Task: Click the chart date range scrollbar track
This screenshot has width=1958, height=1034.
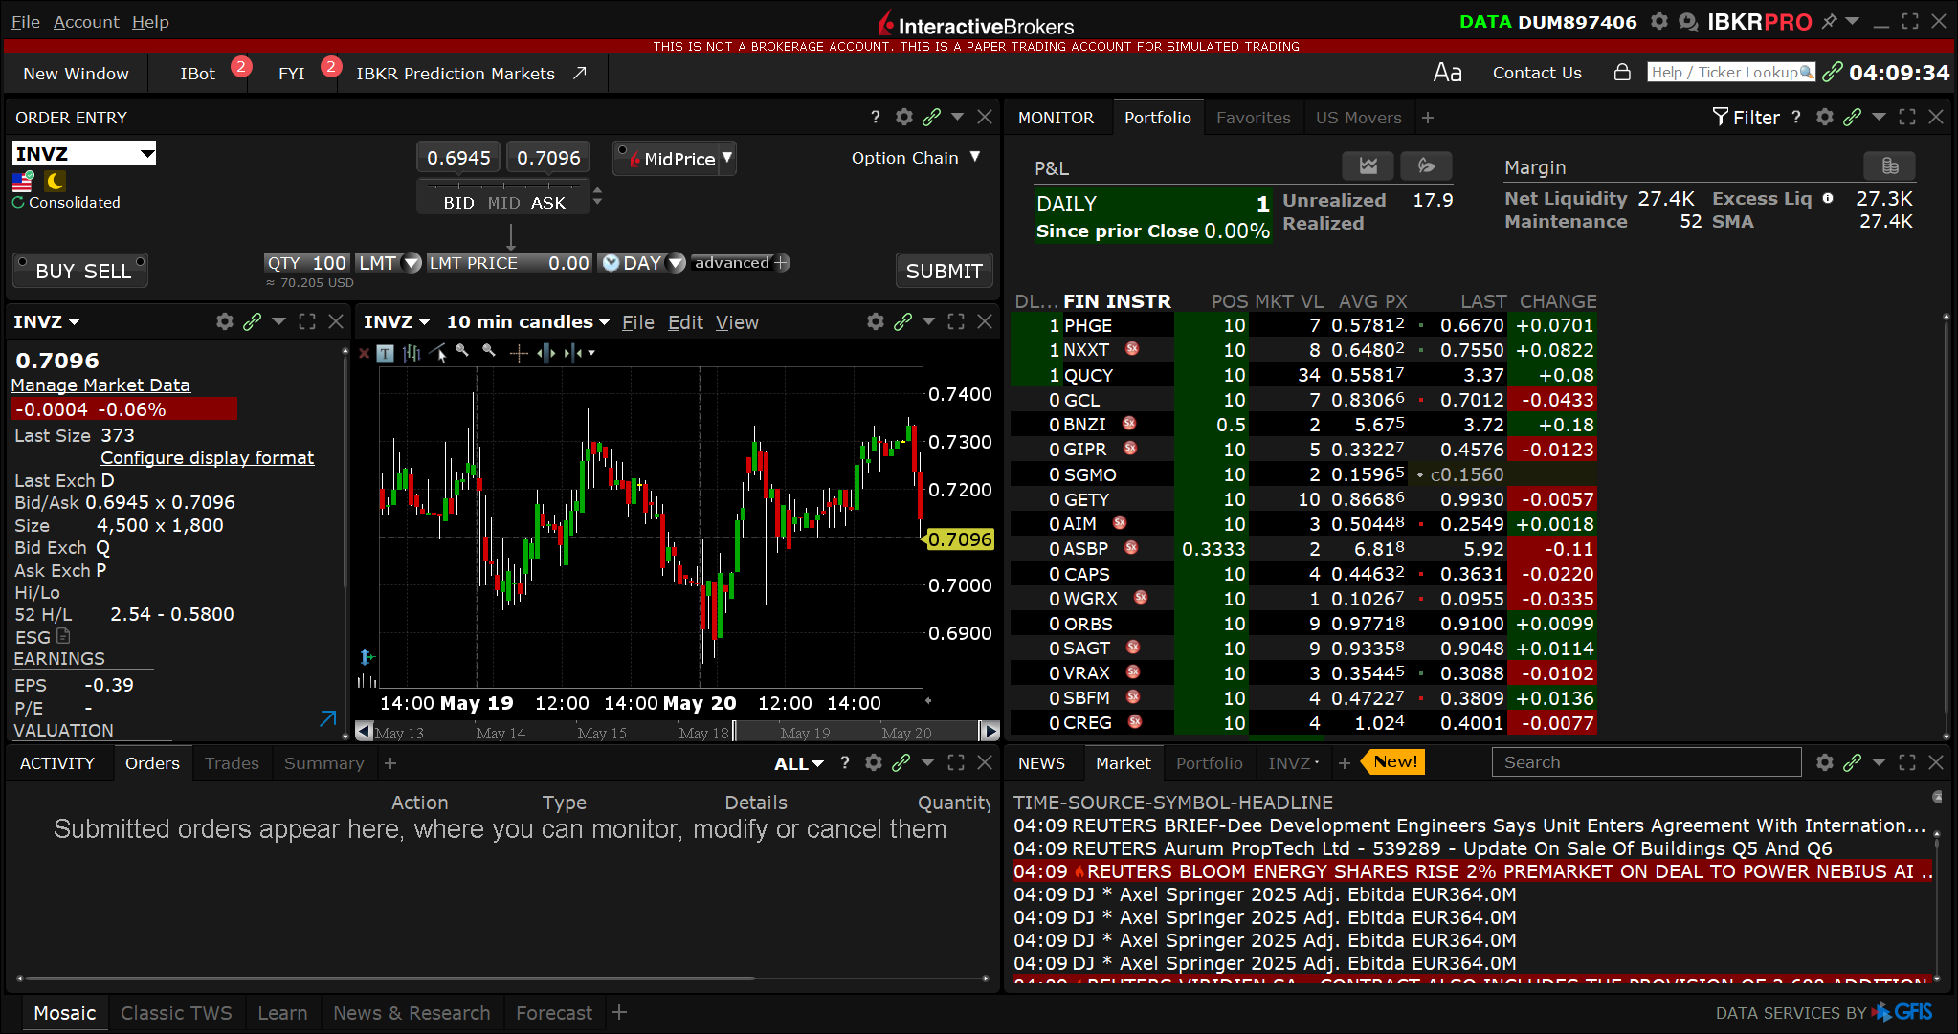Action: 677,732
